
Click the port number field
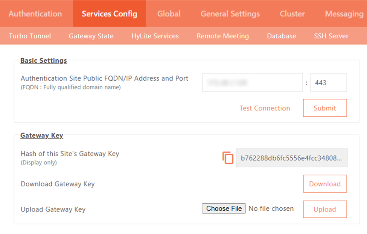(328, 83)
